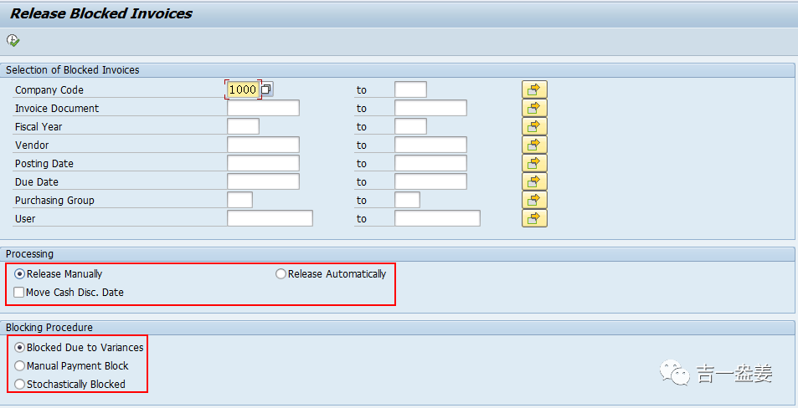Open multiple selection for Fiscal Year

[x=534, y=126]
